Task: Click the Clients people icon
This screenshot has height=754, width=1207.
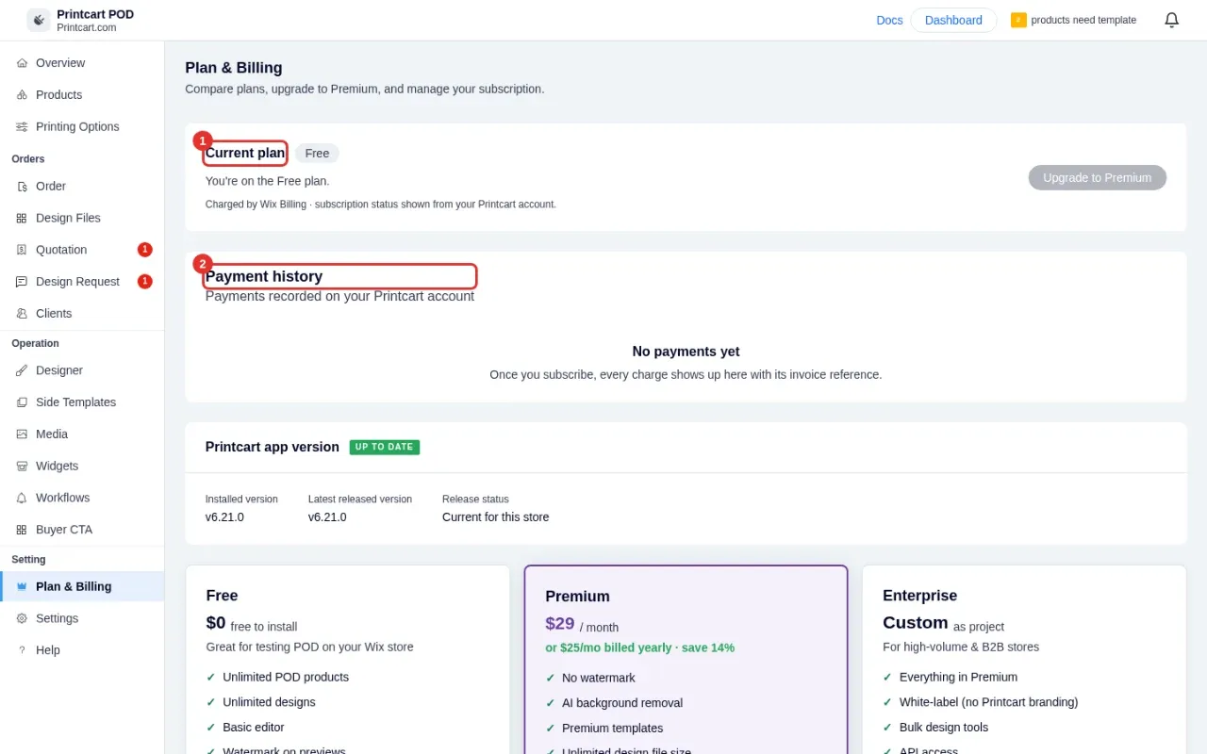Action: 22,314
